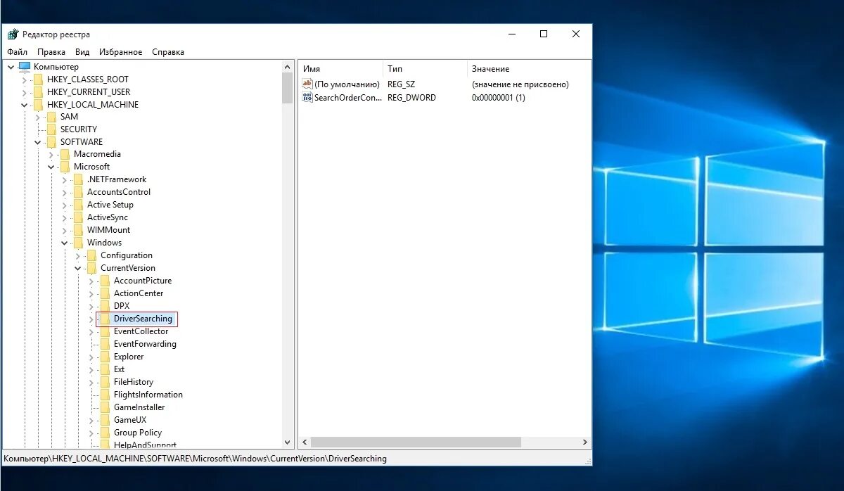844x491 pixels.
Task: Expand the FileHistory node
Action: [x=91, y=382]
